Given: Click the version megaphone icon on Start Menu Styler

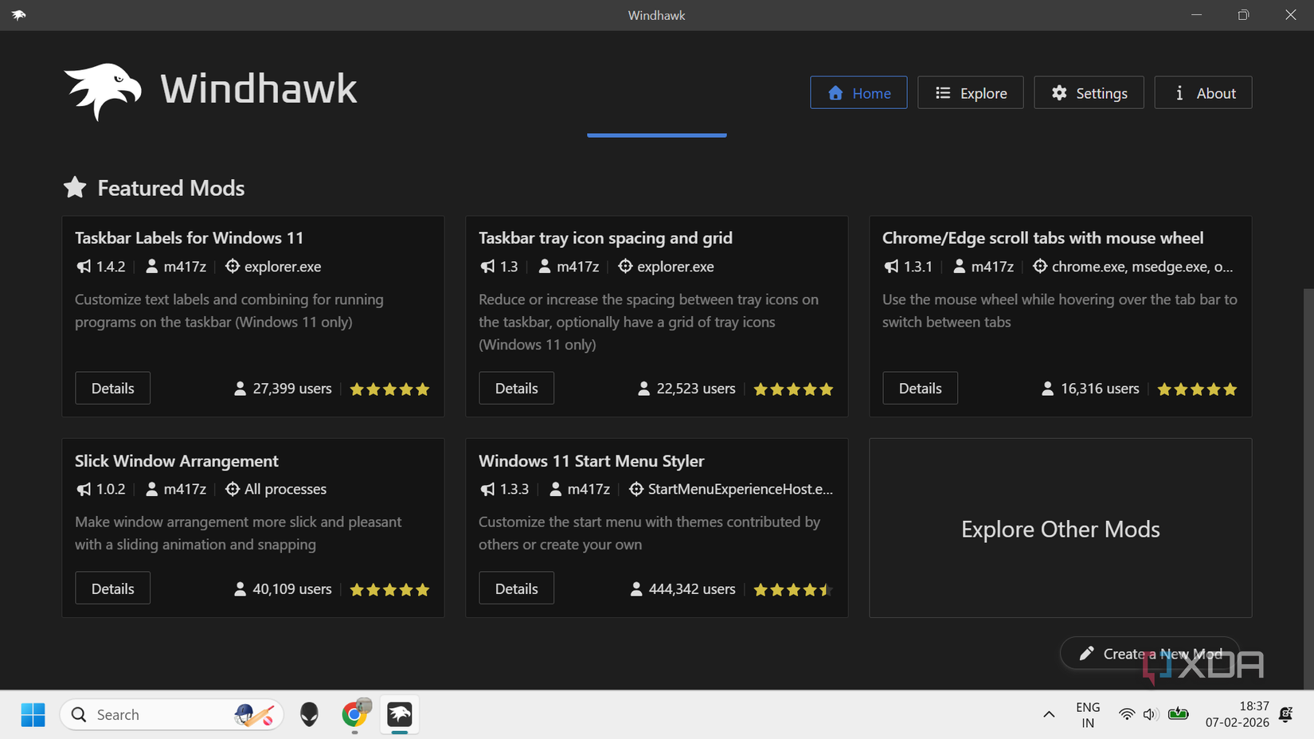Looking at the screenshot, I should 487,489.
